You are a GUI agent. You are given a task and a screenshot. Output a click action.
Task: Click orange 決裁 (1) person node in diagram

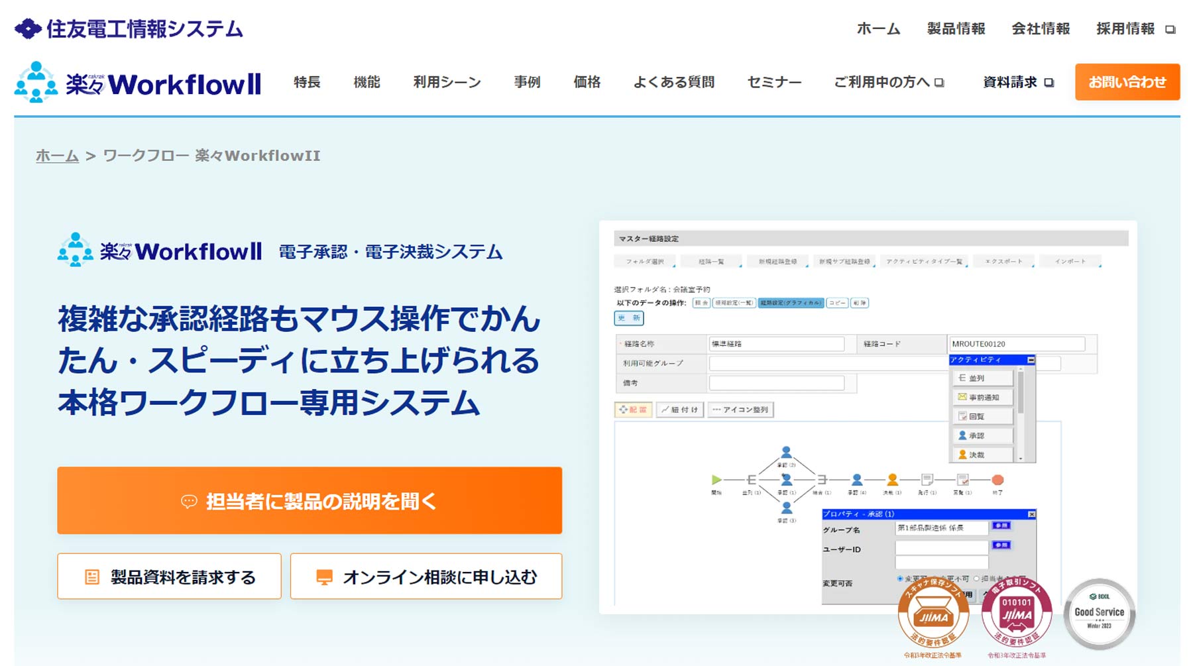[893, 479]
